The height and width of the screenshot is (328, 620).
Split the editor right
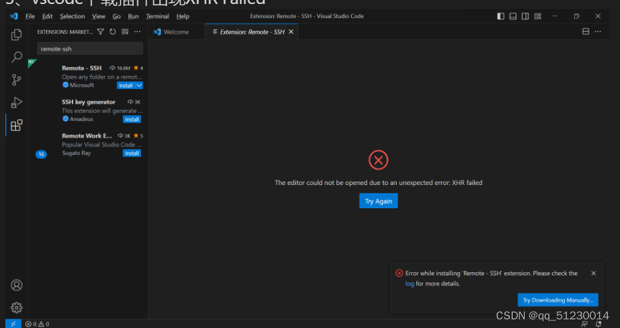(585, 32)
